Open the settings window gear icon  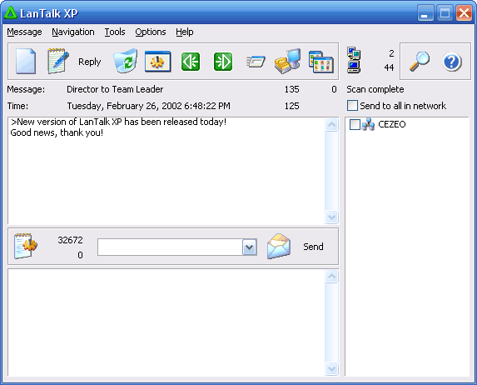(157, 62)
